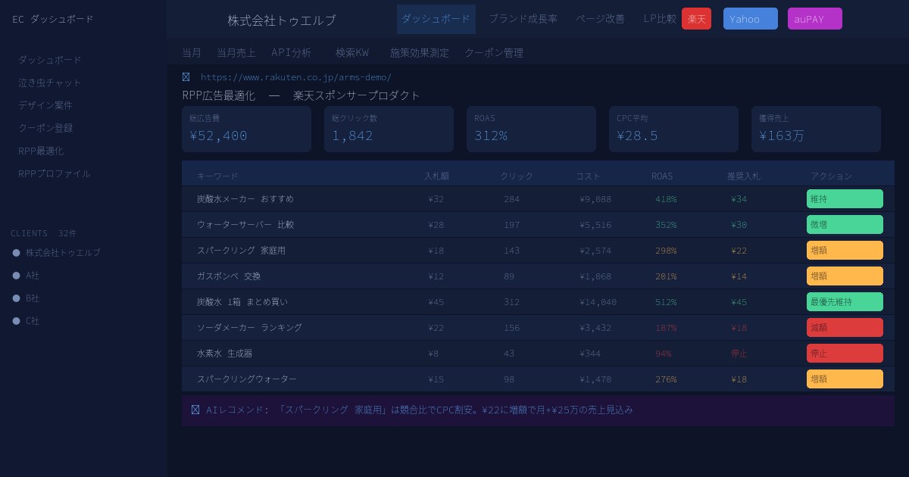Image resolution: width=909 pixels, height=477 pixels.
Task: Click keyword ソーダメーカー ランキング
Action: tap(249, 328)
